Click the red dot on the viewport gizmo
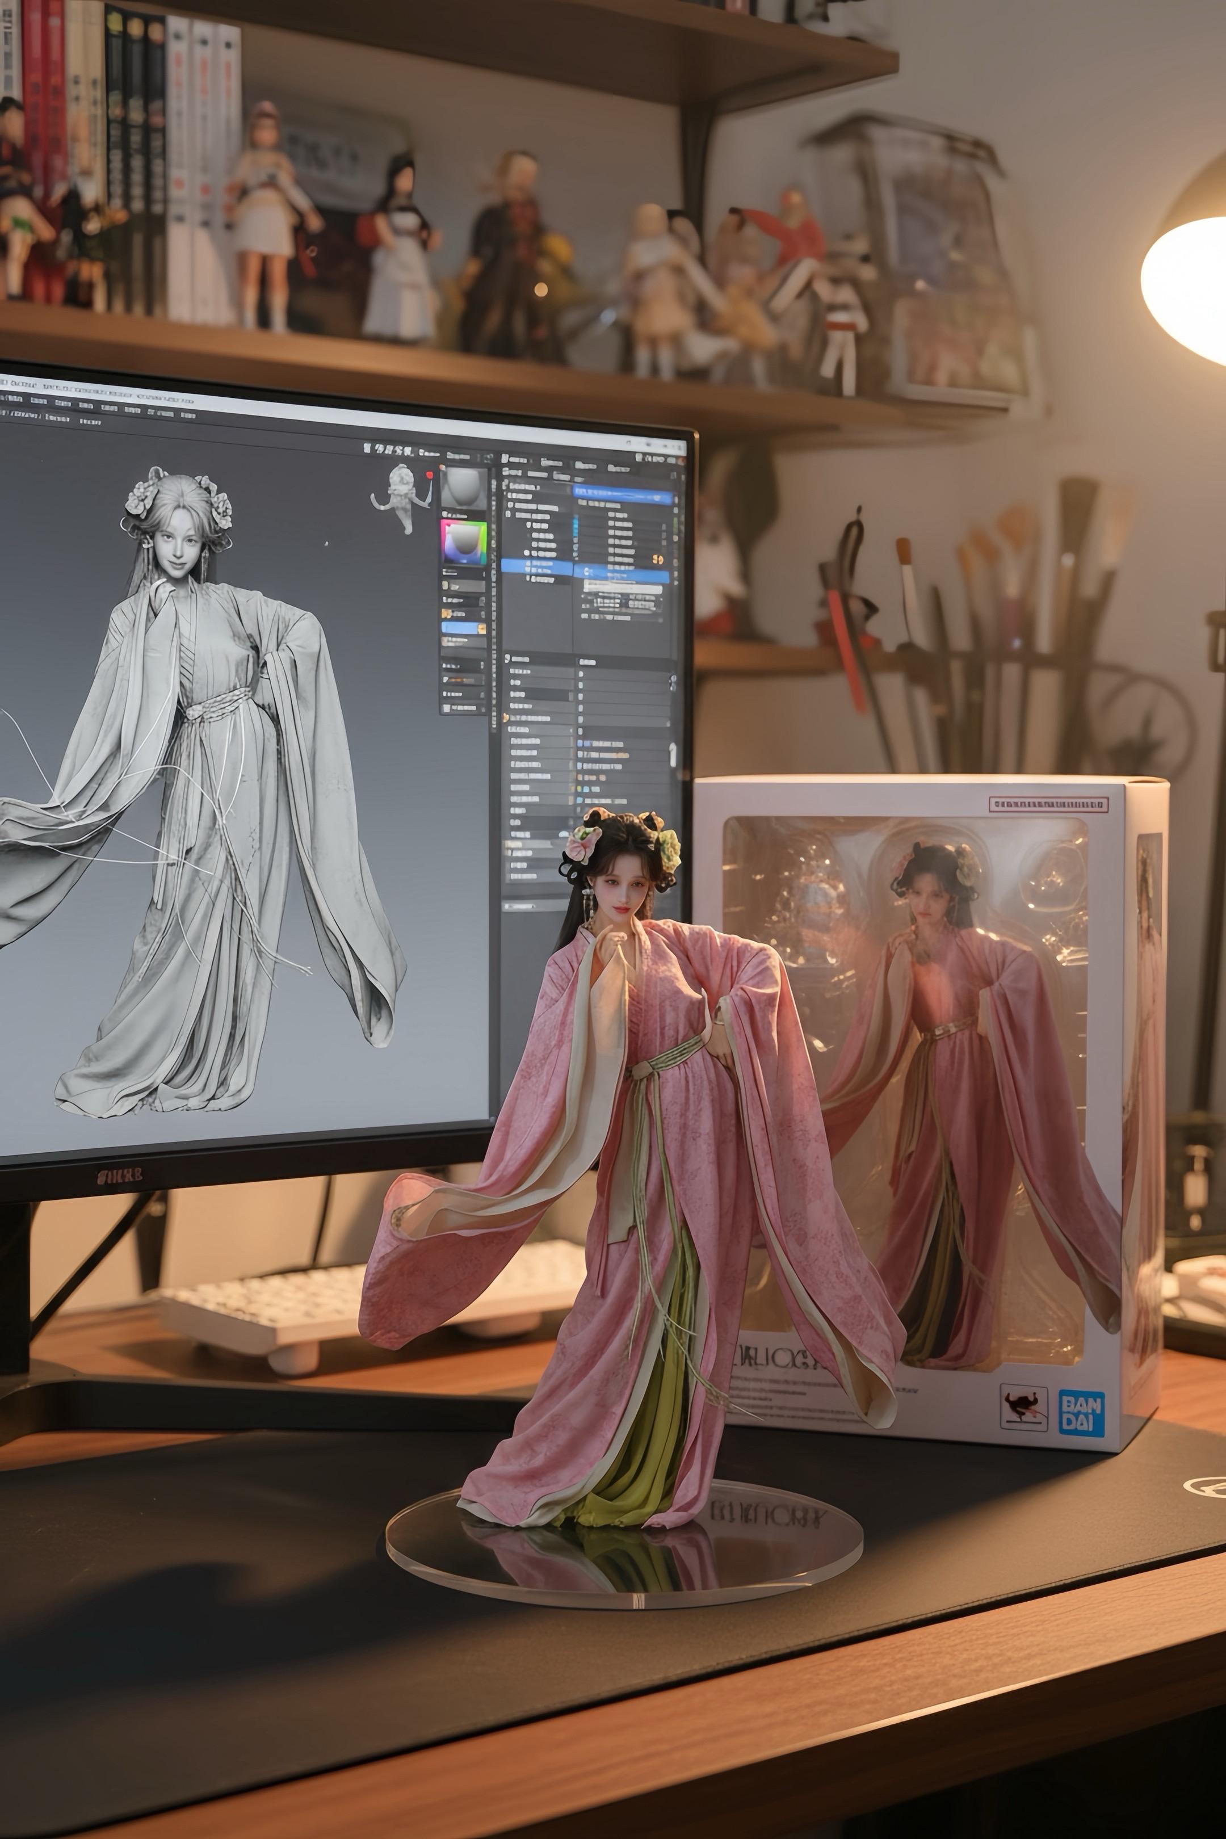This screenshot has width=1226, height=1839. (x=429, y=475)
